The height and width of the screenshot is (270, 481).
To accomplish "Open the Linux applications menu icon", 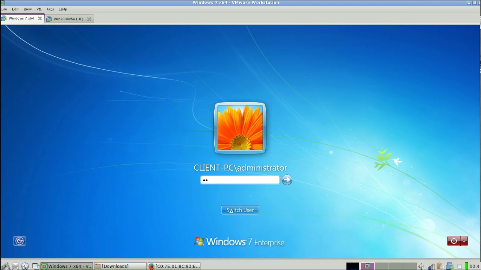I will [5, 266].
